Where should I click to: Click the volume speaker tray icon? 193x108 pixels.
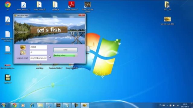[x=174, y=105]
